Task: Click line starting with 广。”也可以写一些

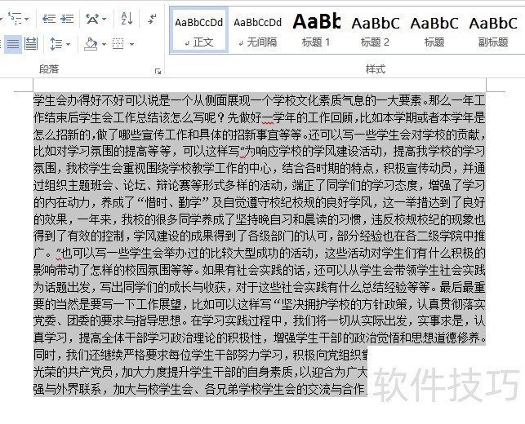Action: [259, 253]
